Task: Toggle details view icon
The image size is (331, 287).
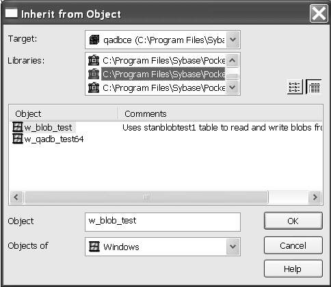Action: [314, 87]
